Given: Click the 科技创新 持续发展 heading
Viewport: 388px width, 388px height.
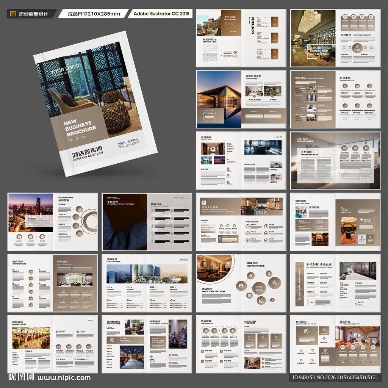Looking at the screenshot, I should tap(319, 264).
